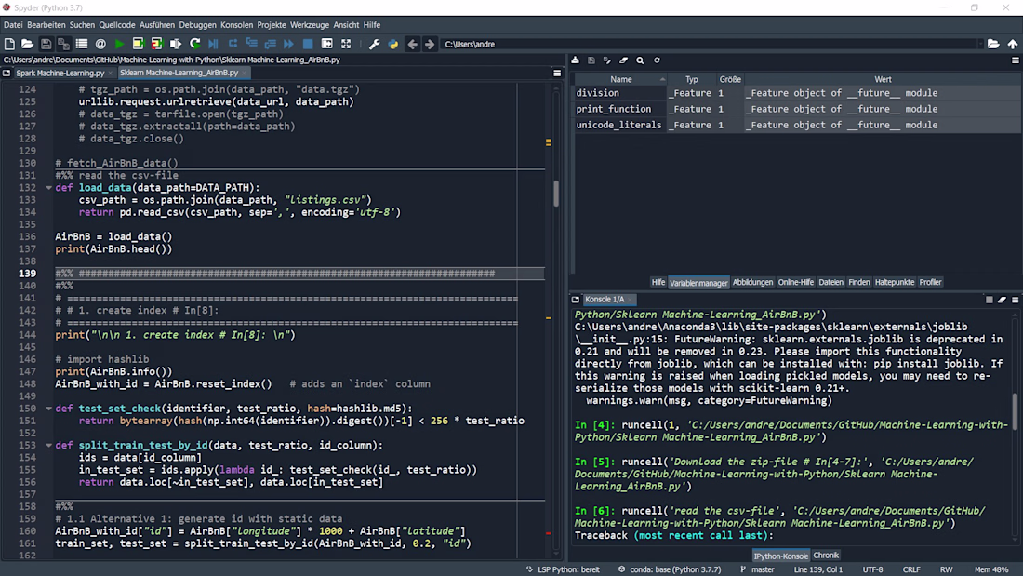Image resolution: width=1023 pixels, height=576 pixels.
Task: Open the editor pane options menu
Action: 557,73
